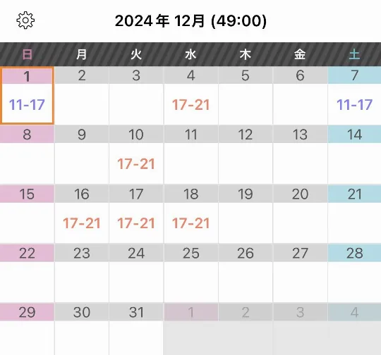Click the 日 Sunday column header
Viewport: 381px width, 355px height.
(x=27, y=54)
